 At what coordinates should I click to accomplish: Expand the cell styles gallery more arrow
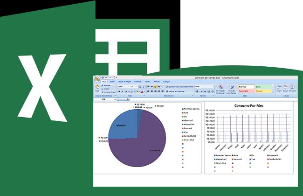click(273, 92)
